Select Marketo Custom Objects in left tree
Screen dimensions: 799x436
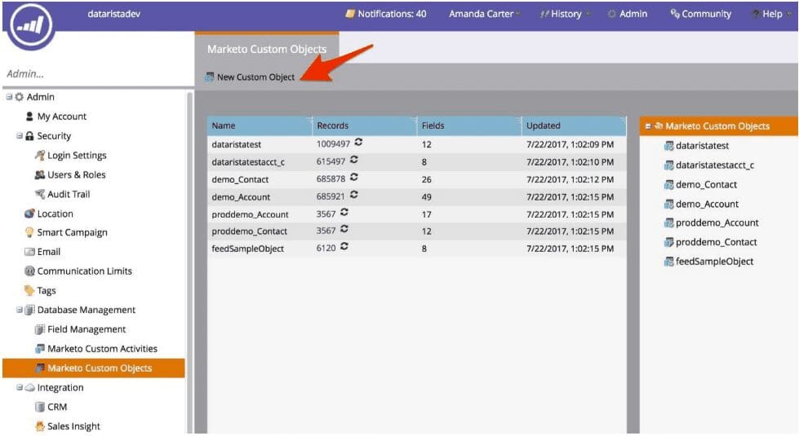[94, 368]
